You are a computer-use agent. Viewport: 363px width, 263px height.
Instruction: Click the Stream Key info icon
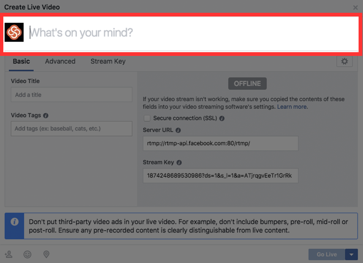coord(179,163)
